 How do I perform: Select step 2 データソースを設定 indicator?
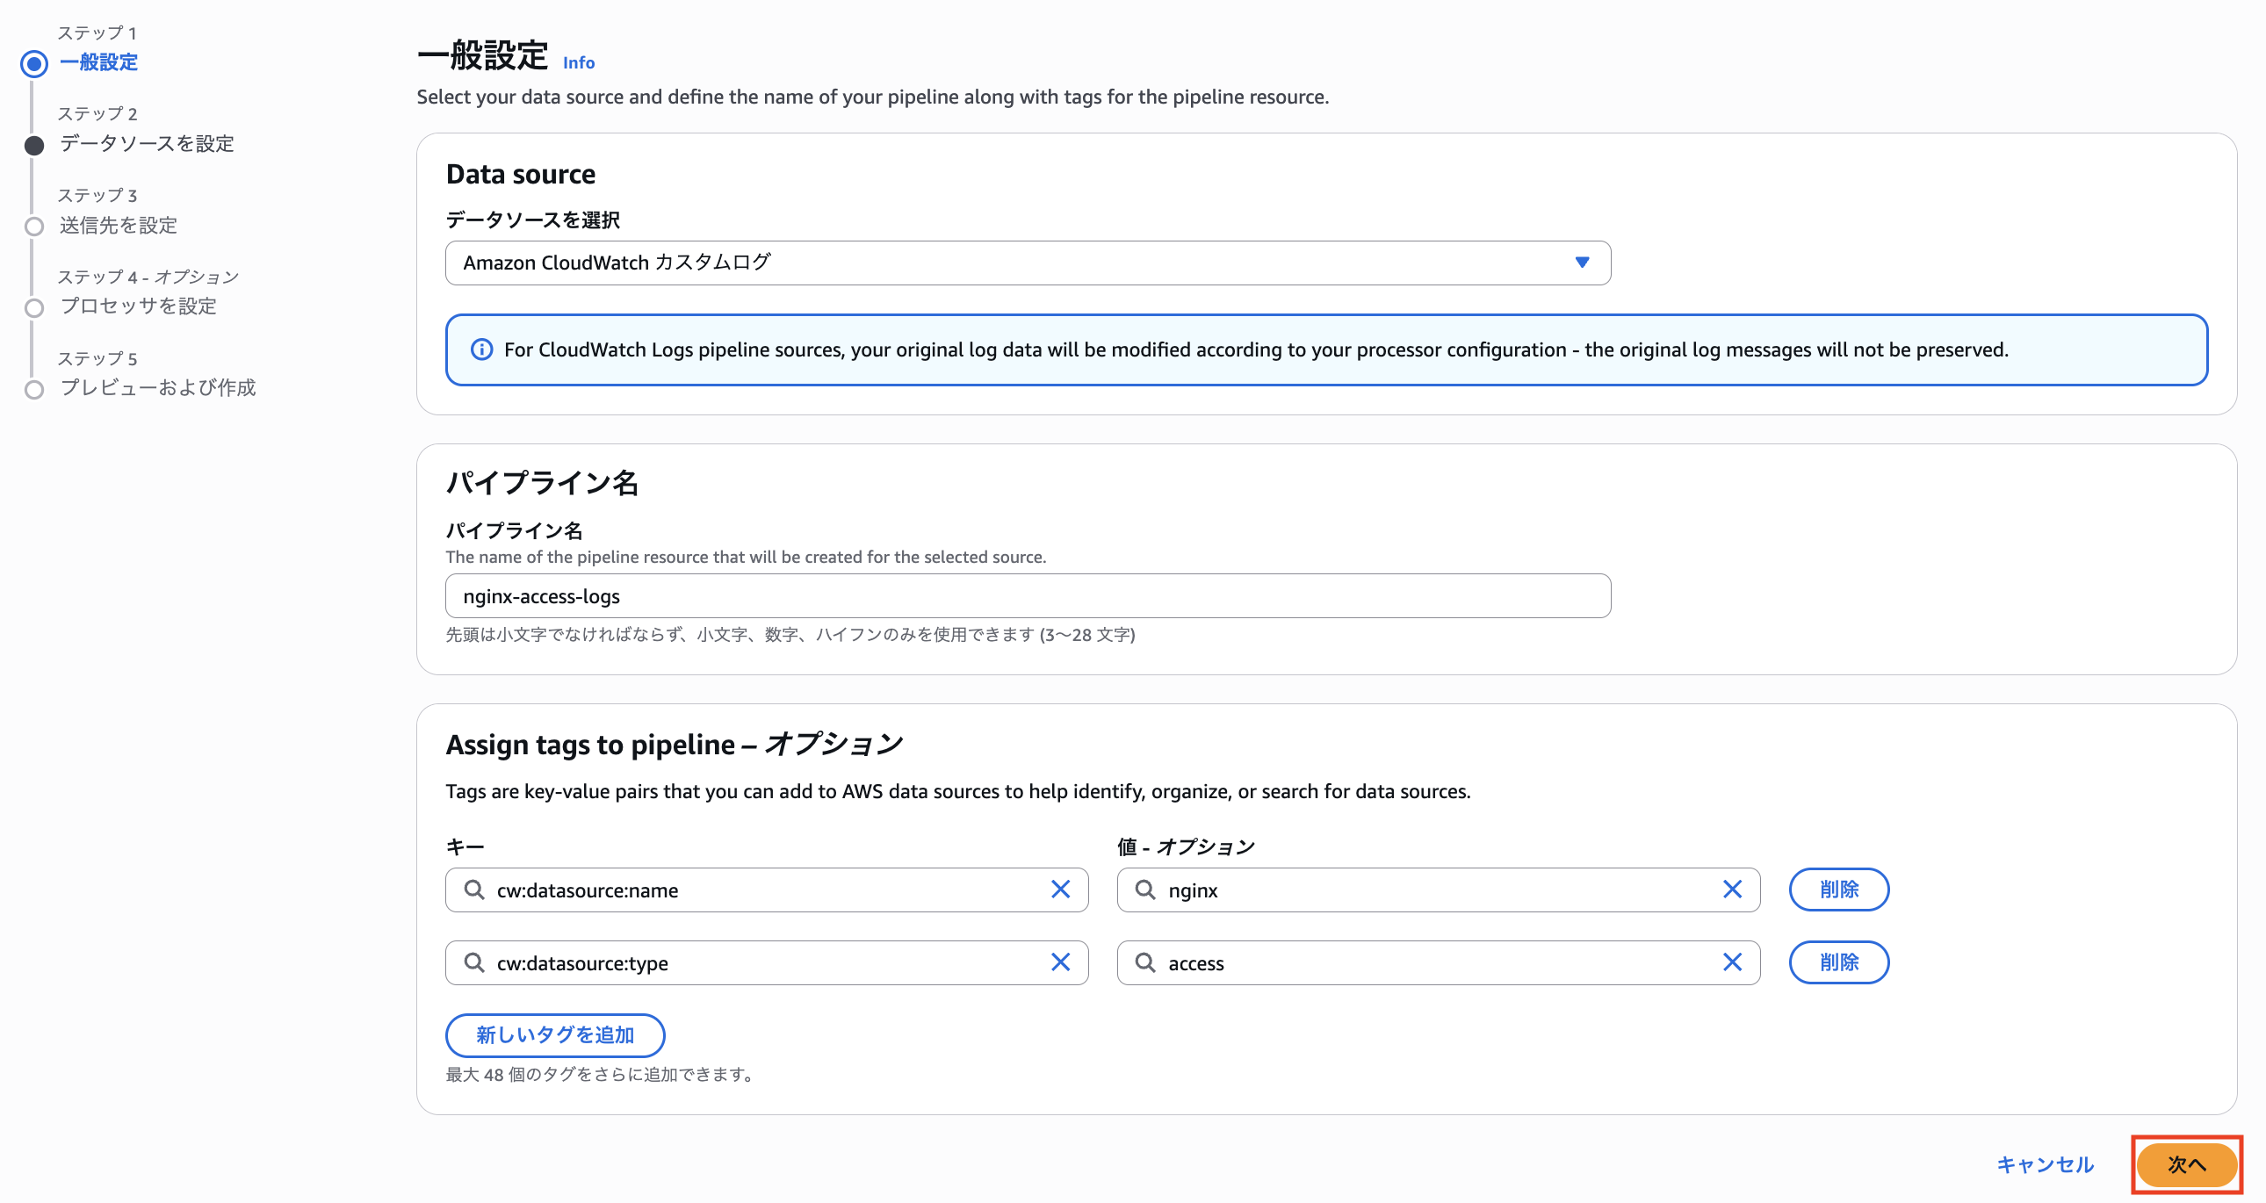pos(34,145)
